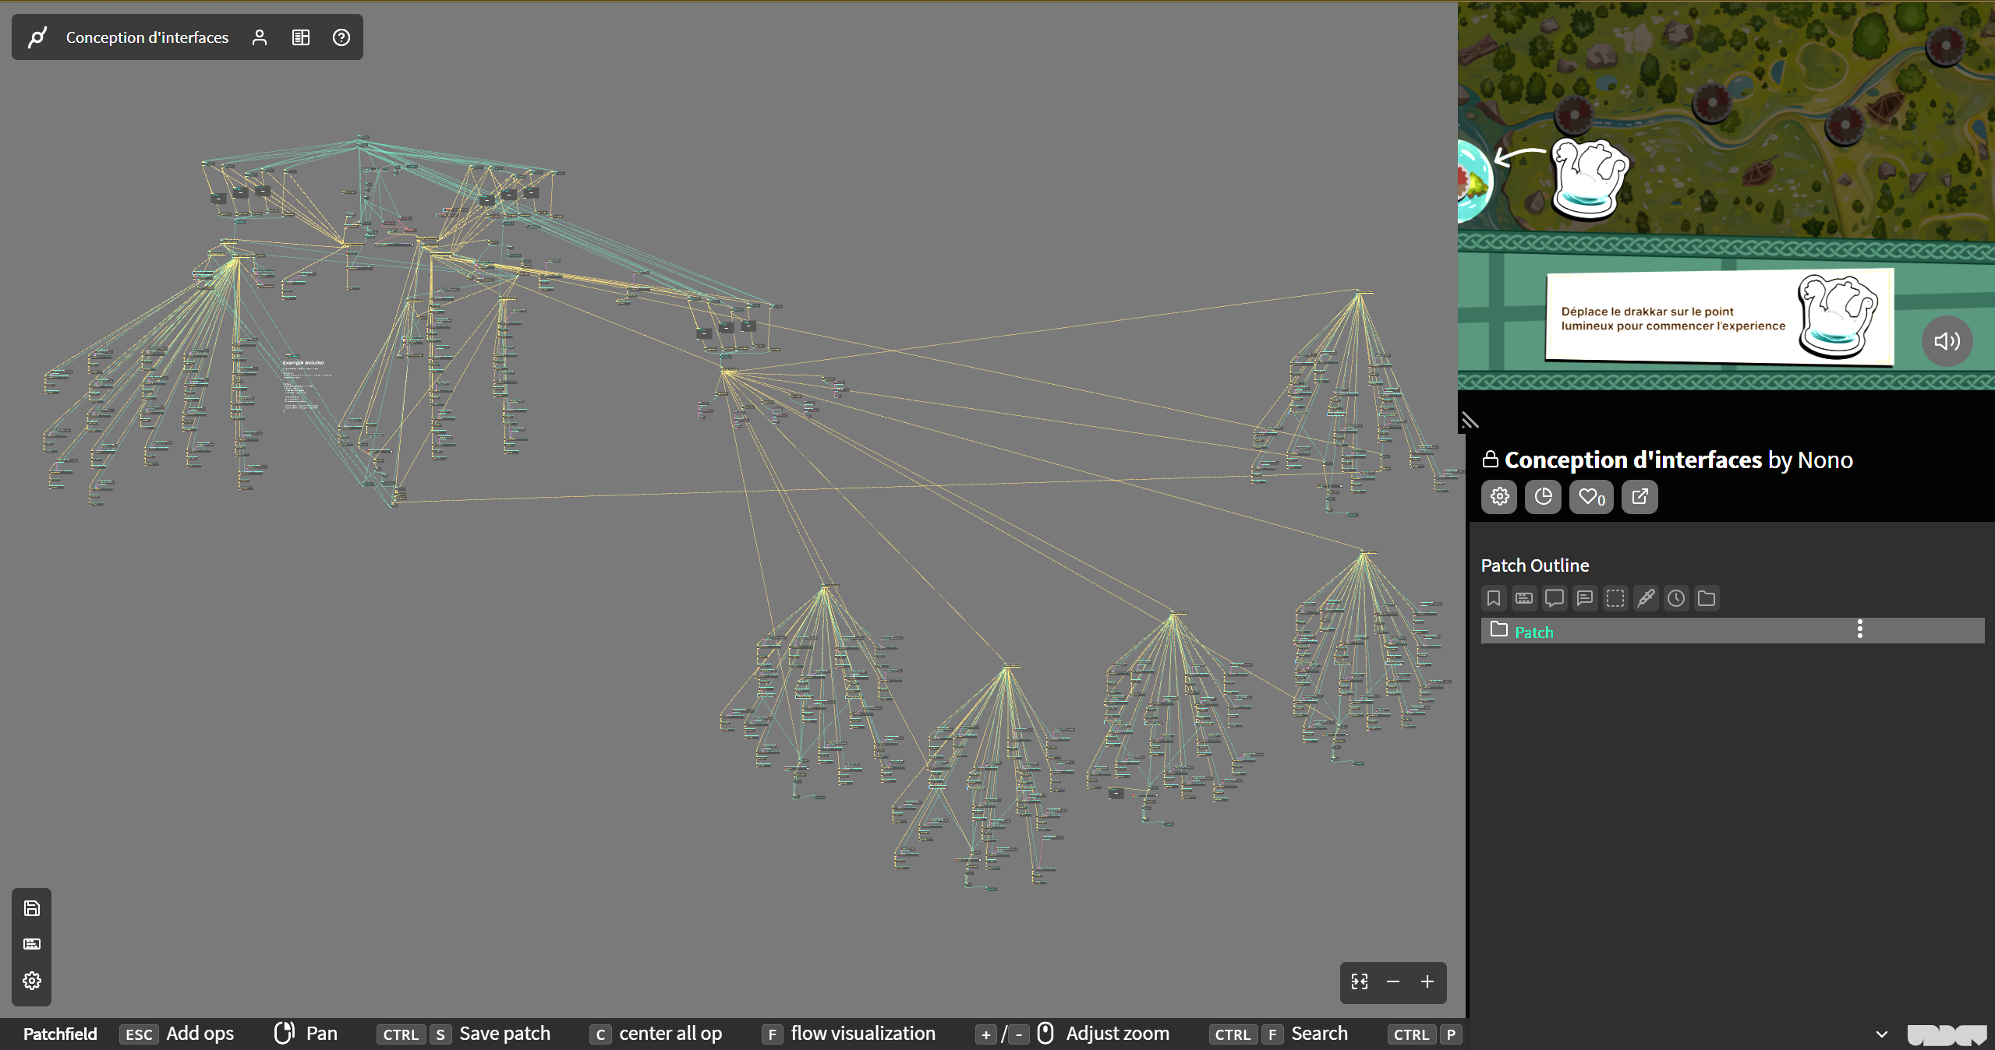Screen dimensions: 1995x1050
Task: Zoom out with the minus button
Action: click(x=1393, y=982)
